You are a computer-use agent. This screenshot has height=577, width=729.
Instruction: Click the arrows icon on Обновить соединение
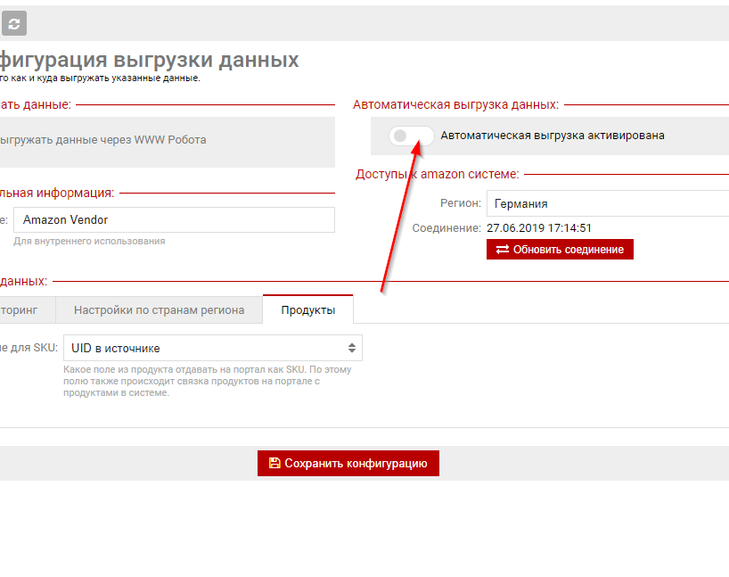point(503,250)
